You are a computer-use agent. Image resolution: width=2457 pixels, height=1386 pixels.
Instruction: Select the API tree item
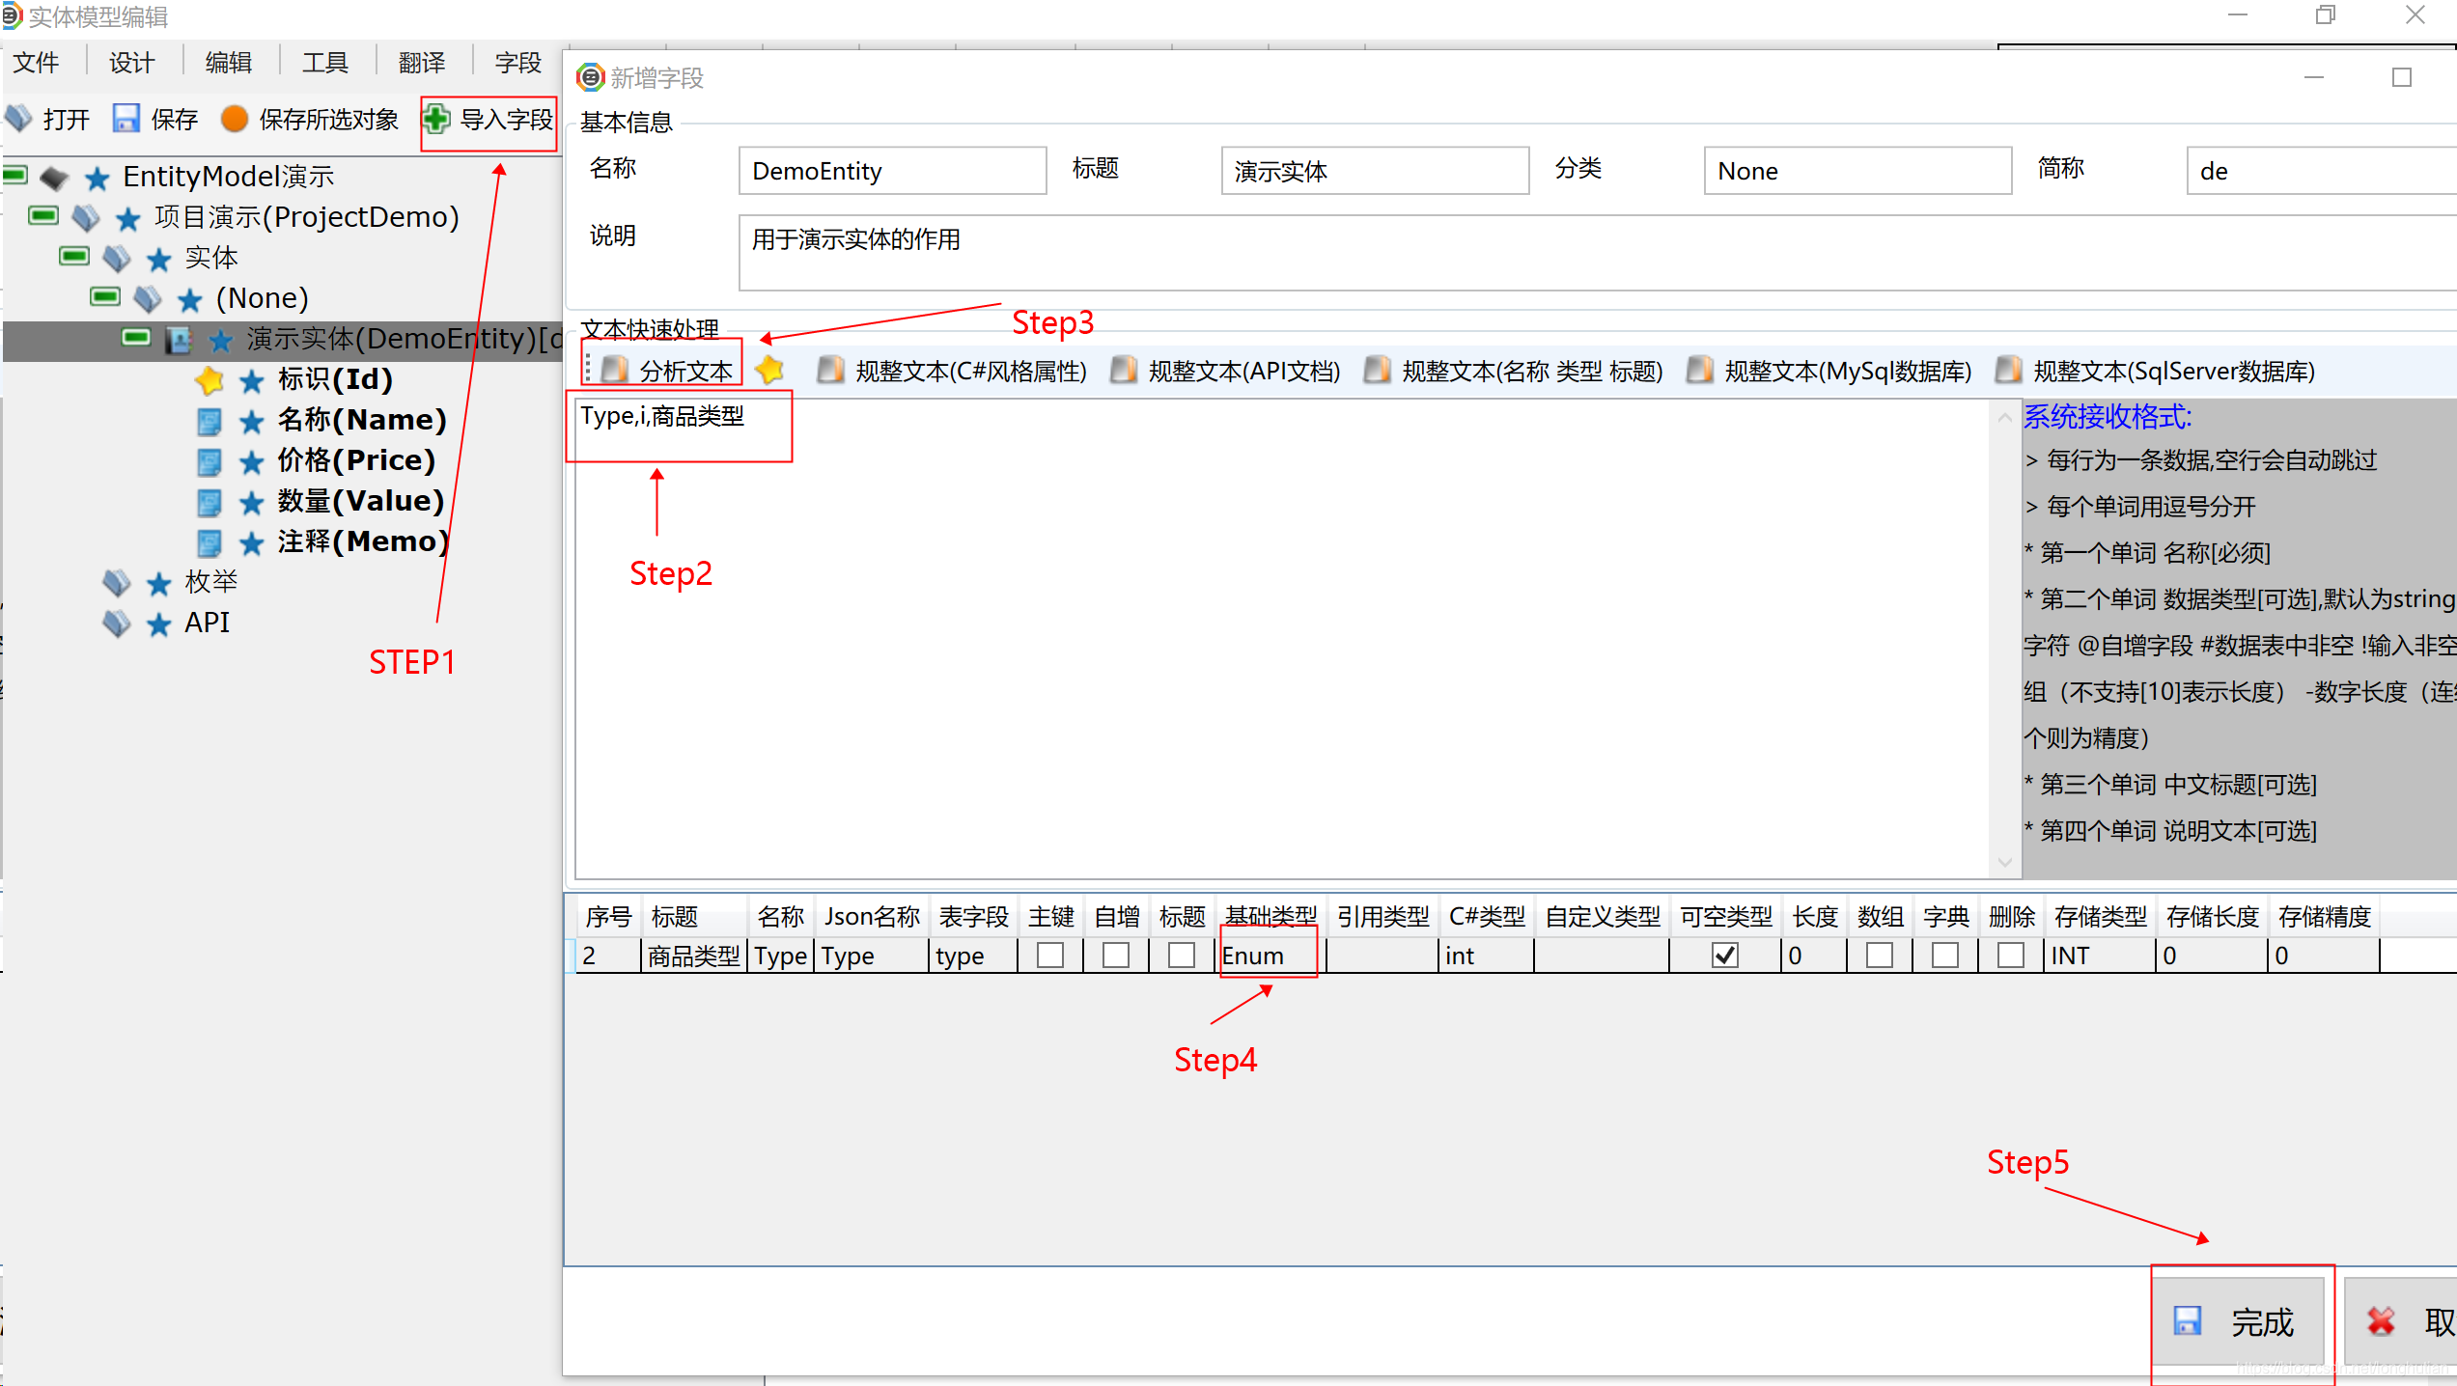pos(208,623)
